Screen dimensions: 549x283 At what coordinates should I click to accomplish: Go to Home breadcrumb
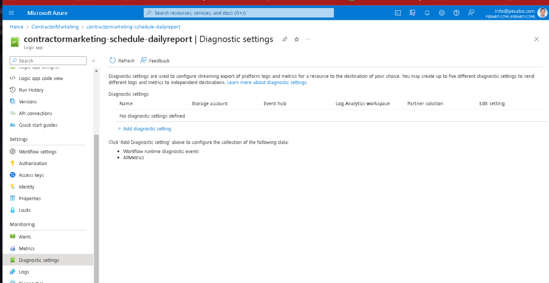17,27
